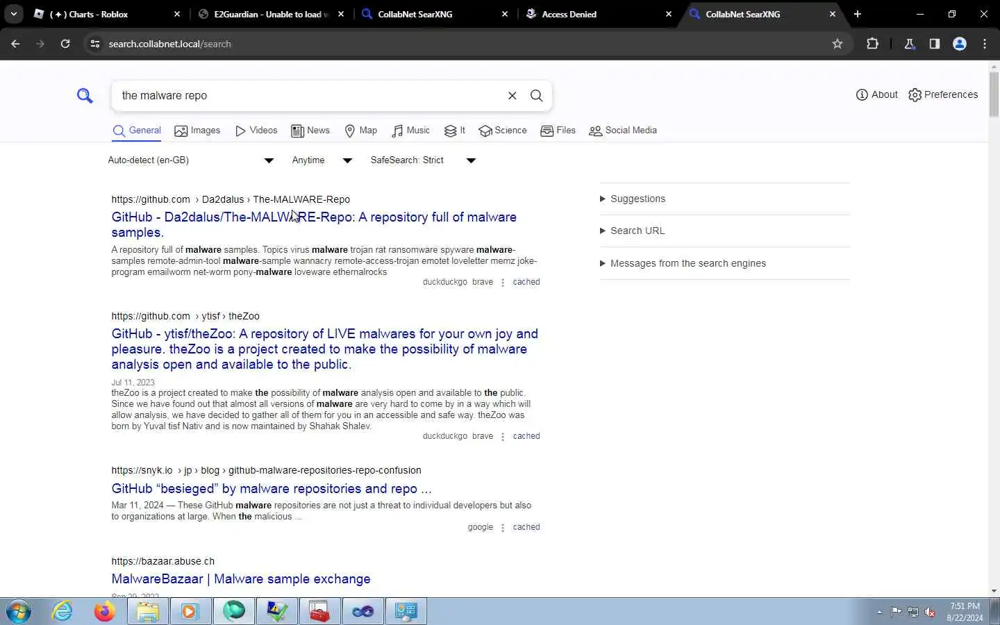1000x625 pixels.
Task: Open the Chrome three-dot menu
Action: 985,44
